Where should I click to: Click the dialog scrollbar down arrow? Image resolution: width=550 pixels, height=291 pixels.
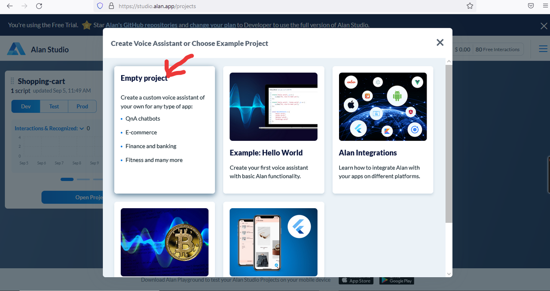coord(449,274)
